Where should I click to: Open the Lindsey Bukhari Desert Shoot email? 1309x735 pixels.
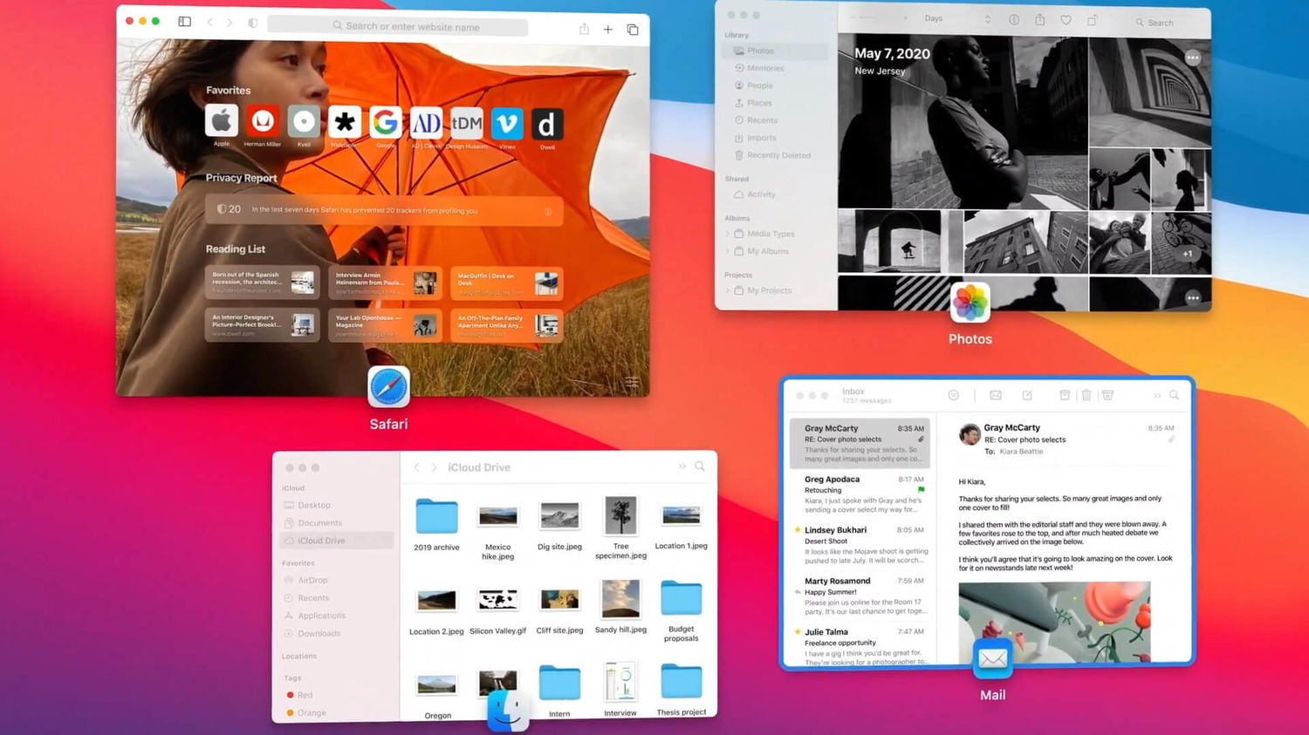860,545
